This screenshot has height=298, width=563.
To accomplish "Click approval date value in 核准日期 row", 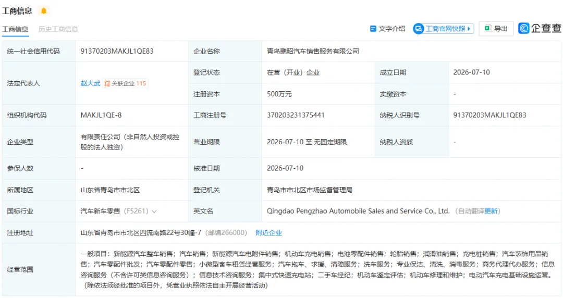I will [285, 168].
